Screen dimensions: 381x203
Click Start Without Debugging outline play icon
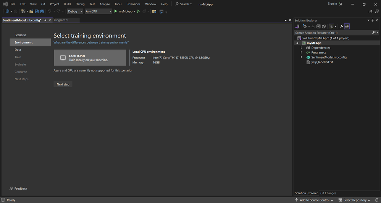click(x=138, y=11)
